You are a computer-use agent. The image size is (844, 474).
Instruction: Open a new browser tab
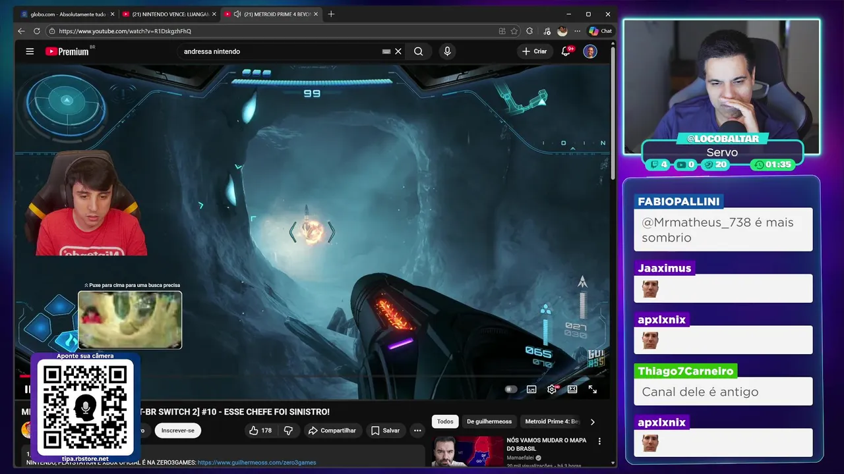click(331, 14)
